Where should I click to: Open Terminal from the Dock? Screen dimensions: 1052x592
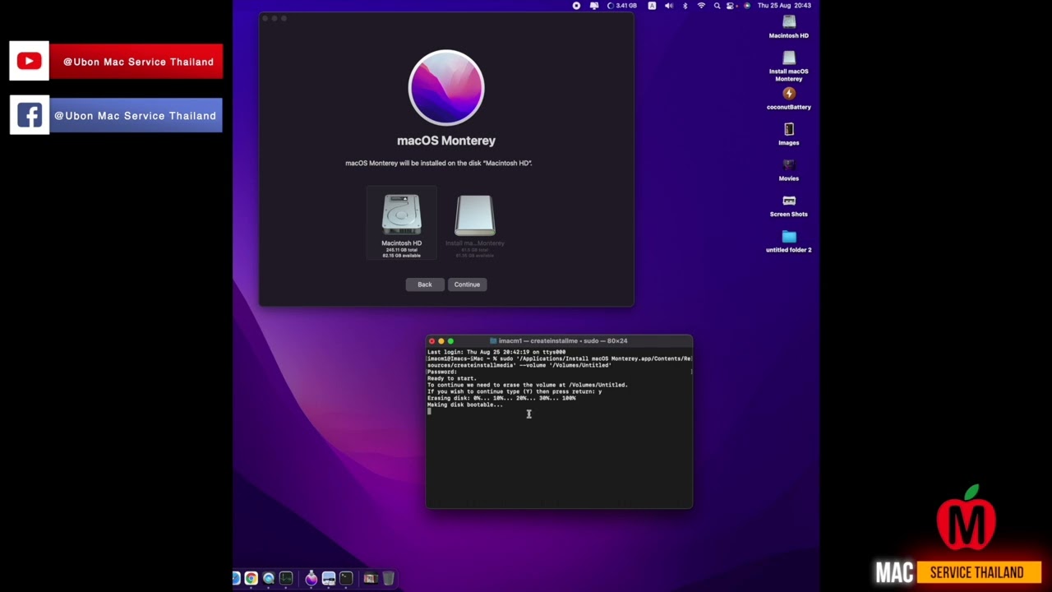(346, 578)
